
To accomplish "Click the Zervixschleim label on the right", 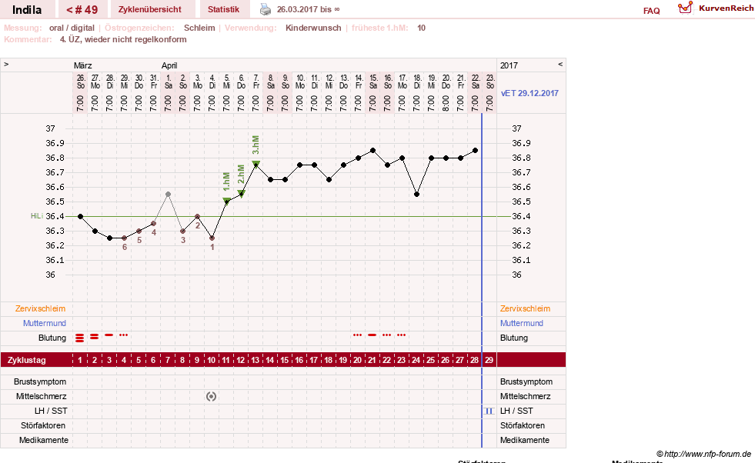I will (526, 309).
